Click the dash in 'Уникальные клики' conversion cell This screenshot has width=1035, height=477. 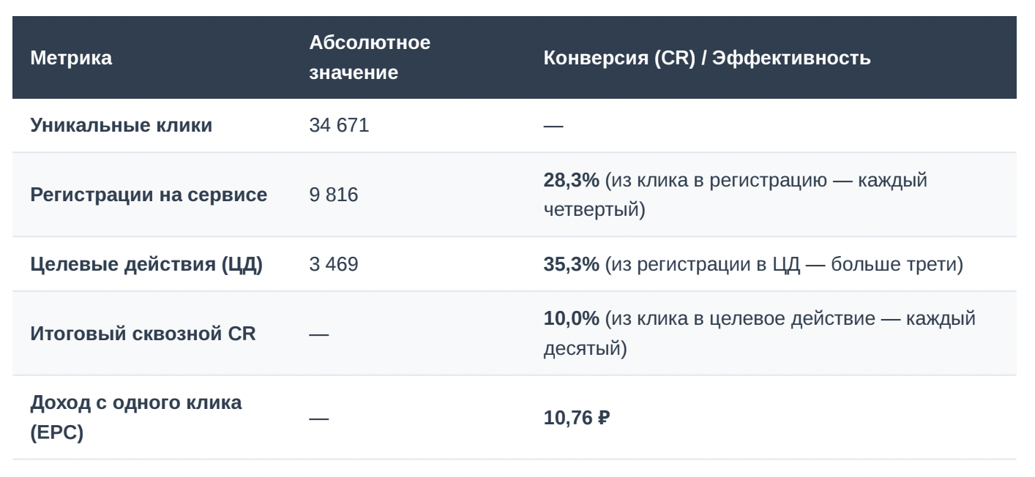(553, 126)
